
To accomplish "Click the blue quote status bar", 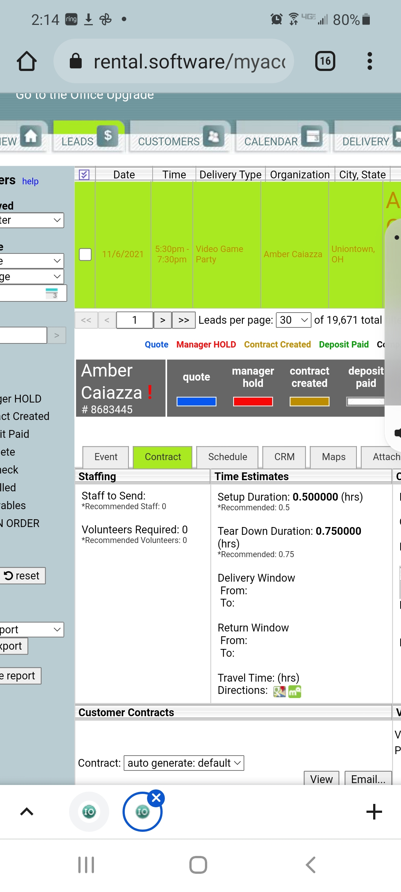I will point(196,401).
